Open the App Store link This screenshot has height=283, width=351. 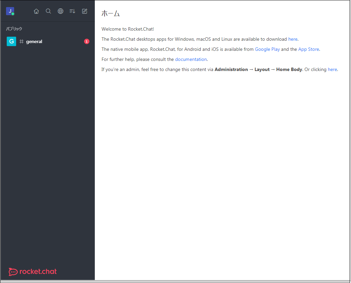[x=309, y=49]
